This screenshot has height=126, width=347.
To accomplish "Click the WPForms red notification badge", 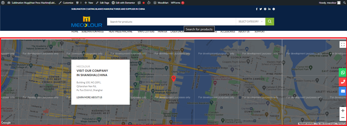I will click(x=183, y=3).
